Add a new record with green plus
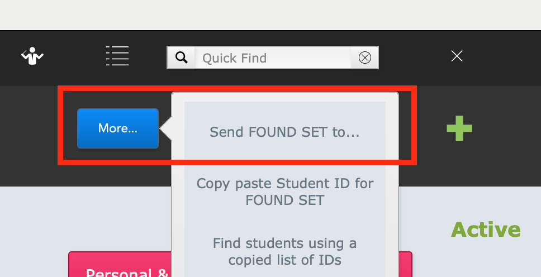 (x=459, y=128)
